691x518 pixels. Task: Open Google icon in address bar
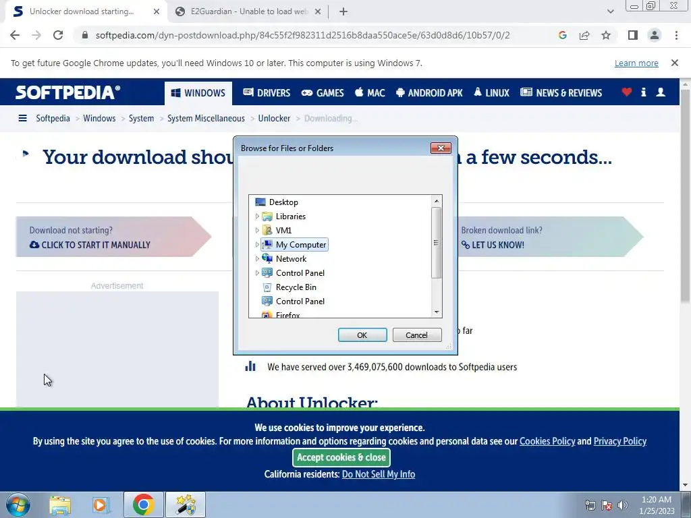562,35
